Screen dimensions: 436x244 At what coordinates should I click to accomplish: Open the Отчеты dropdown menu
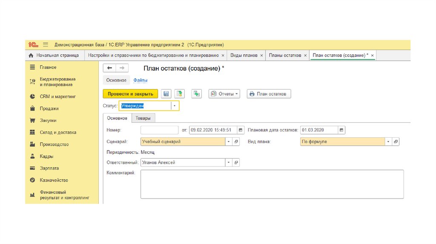click(x=224, y=94)
